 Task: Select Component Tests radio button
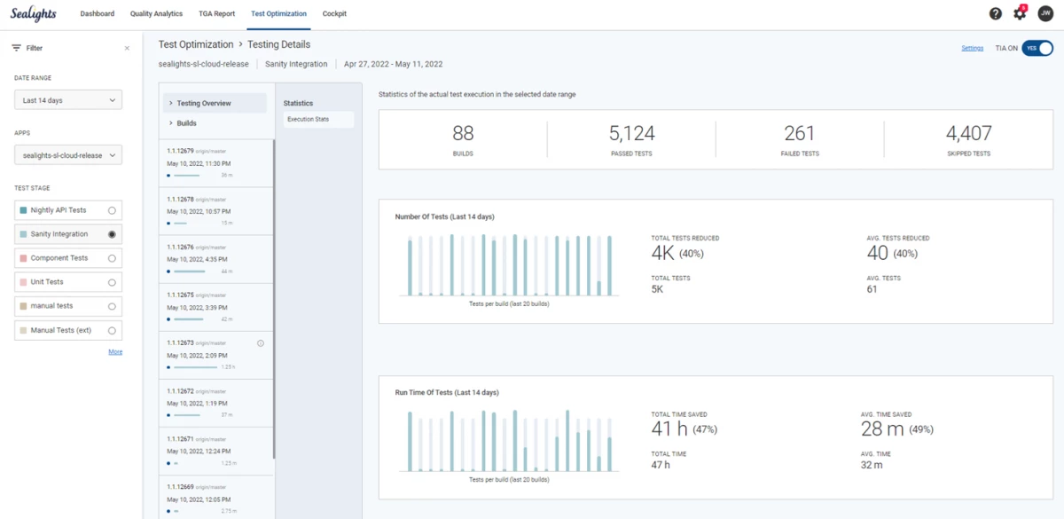pos(112,258)
